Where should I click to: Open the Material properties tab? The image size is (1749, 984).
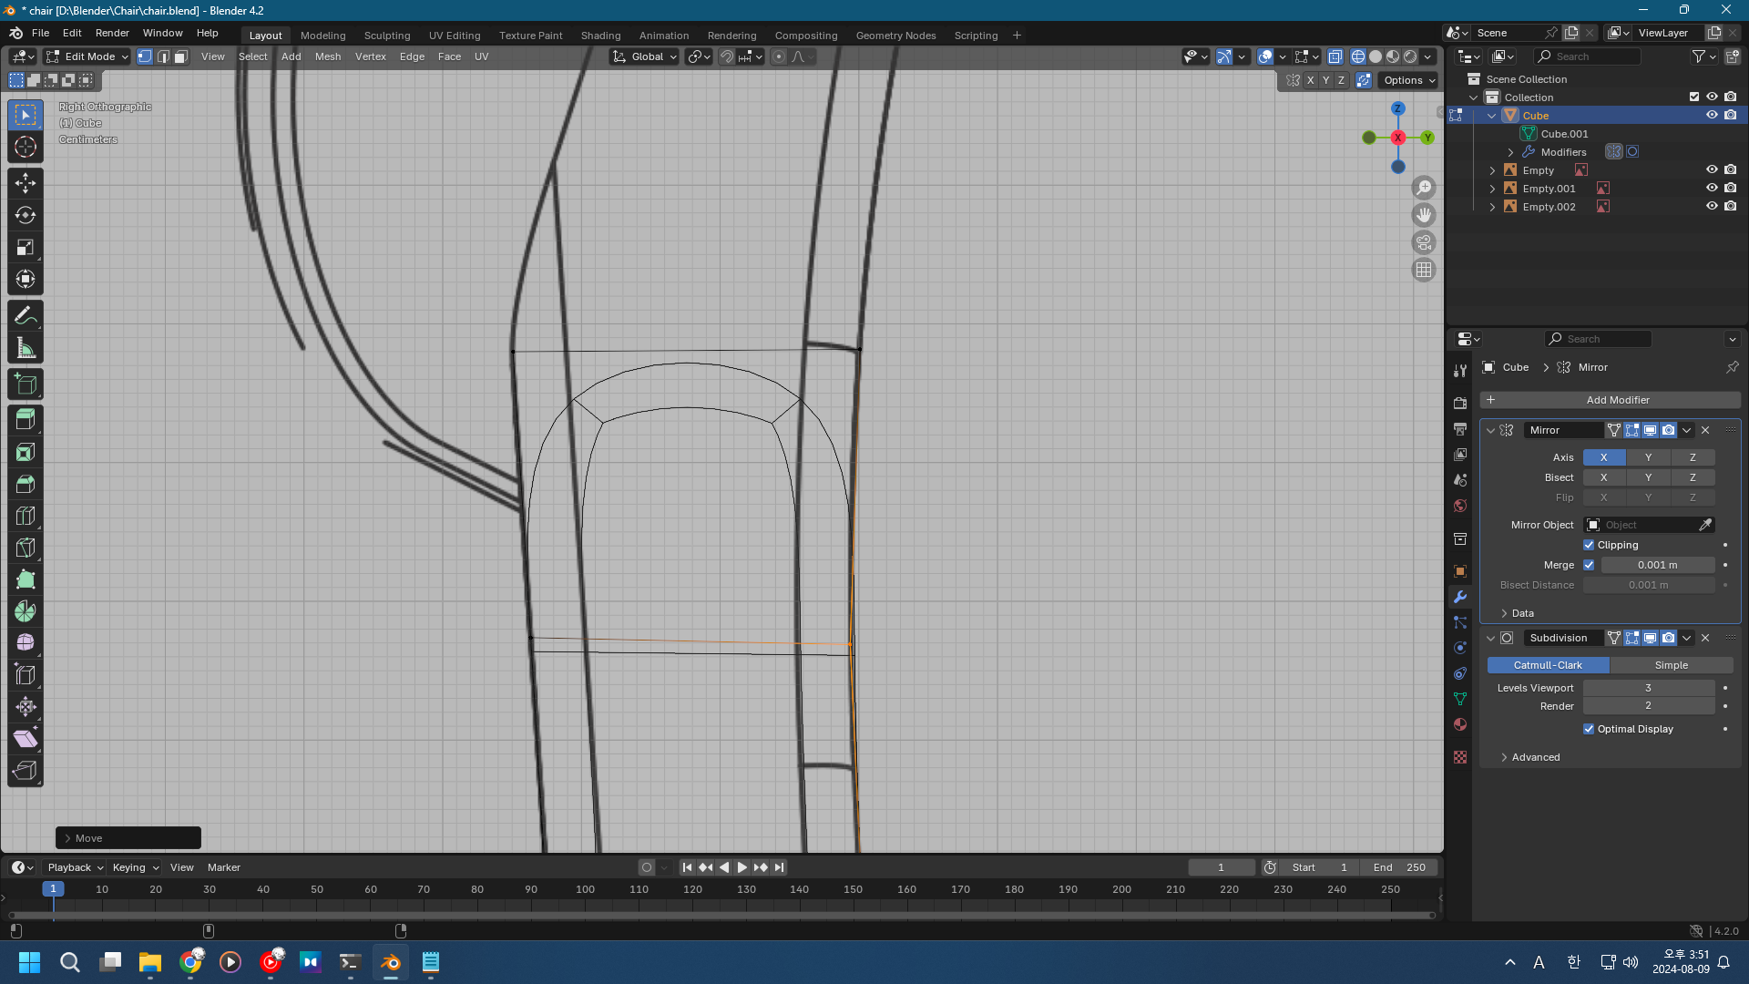tap(1460, 724)
